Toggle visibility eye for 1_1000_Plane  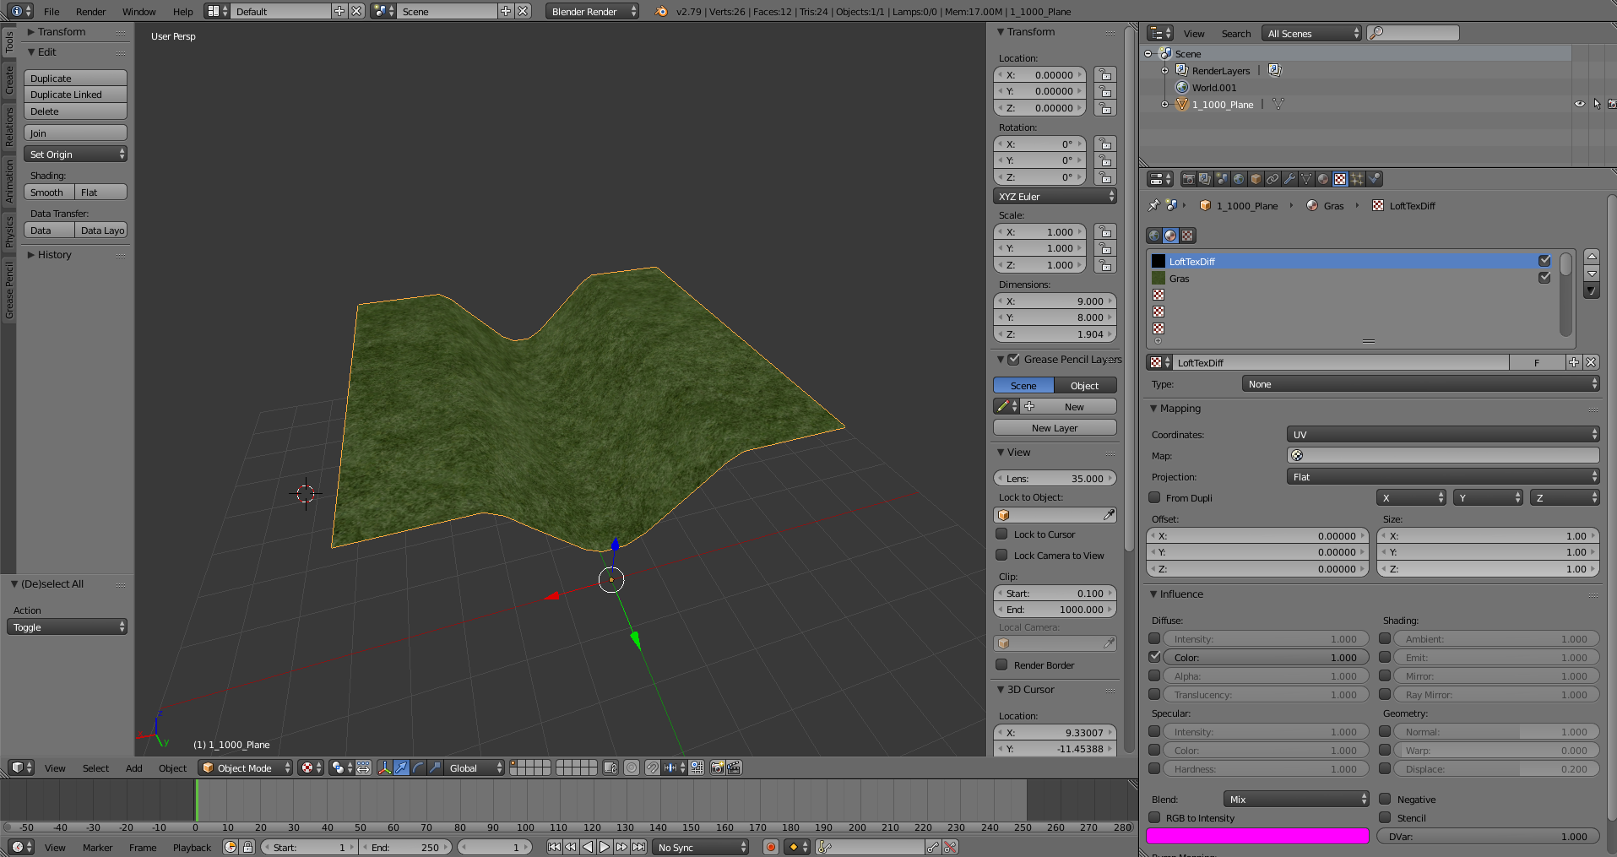pos(1579,105)
